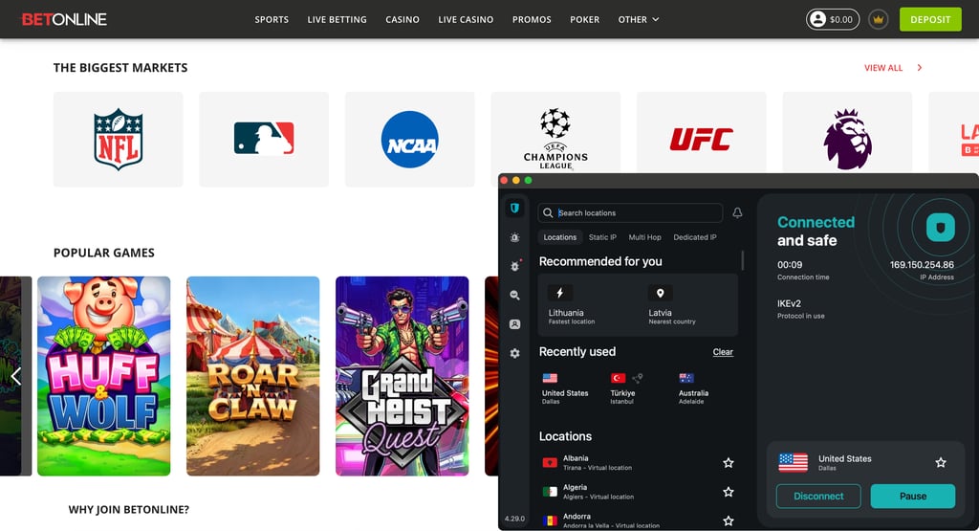
Task: Switch to the Locations tab in VPN
Action: [560, 237]
